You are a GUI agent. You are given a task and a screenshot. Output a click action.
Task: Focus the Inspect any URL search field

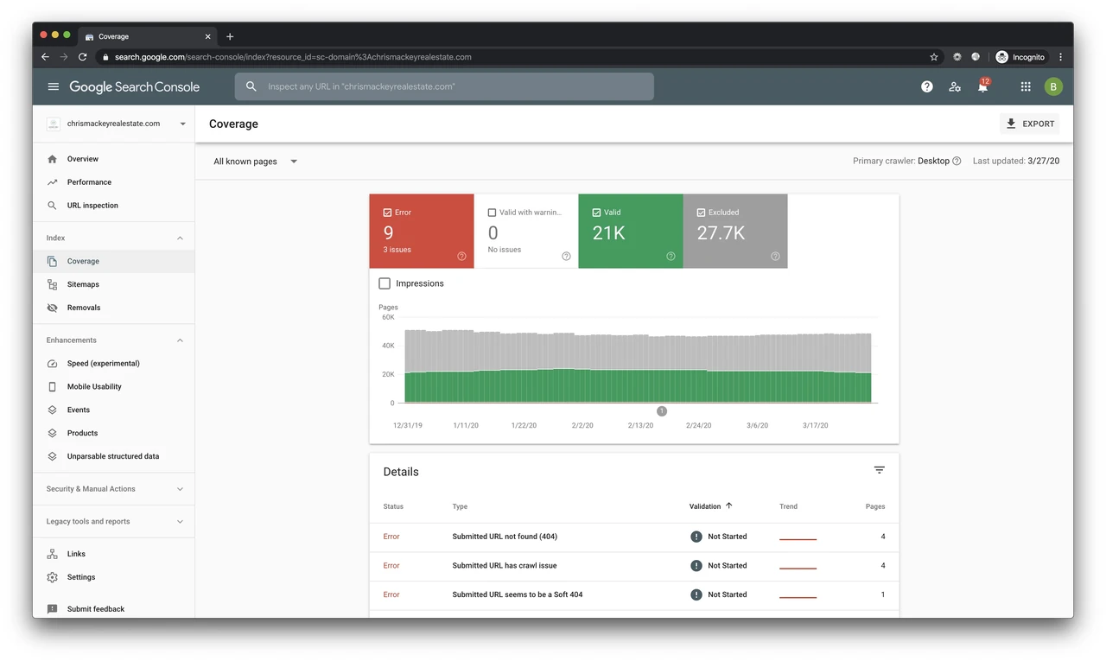(x=444, y=86)
